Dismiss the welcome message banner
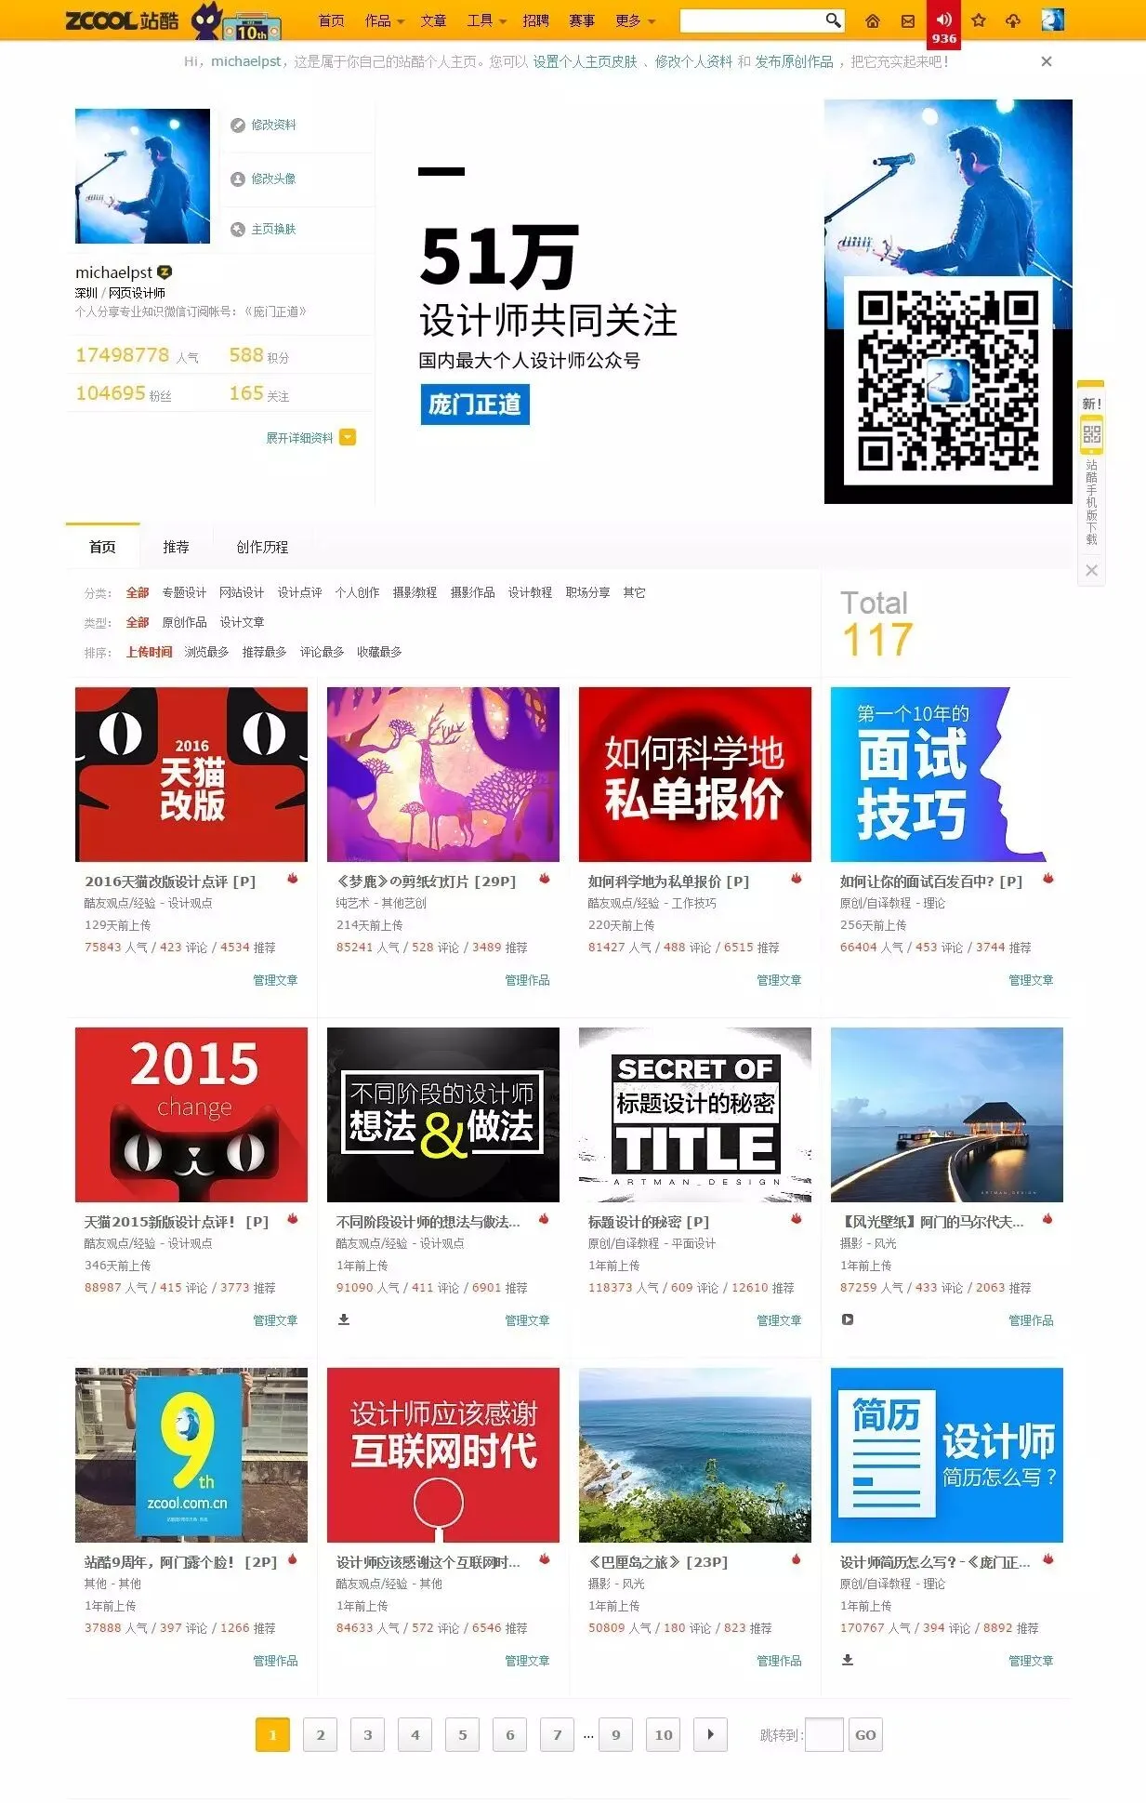1146x1803 pixels. tap(1047, 61)
